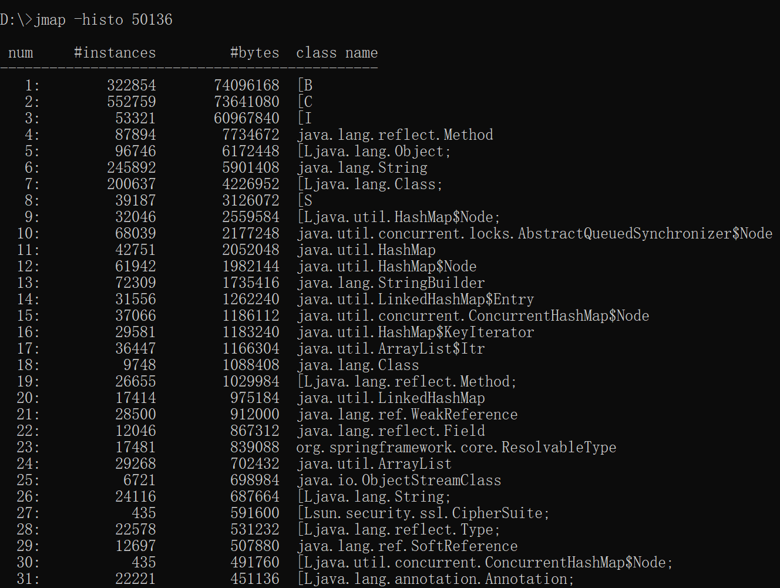Click the HashMap$KeyIterator entry
The width and height of the screenshot is (780, 588).
pyautogui.click(x=416, y=332)
